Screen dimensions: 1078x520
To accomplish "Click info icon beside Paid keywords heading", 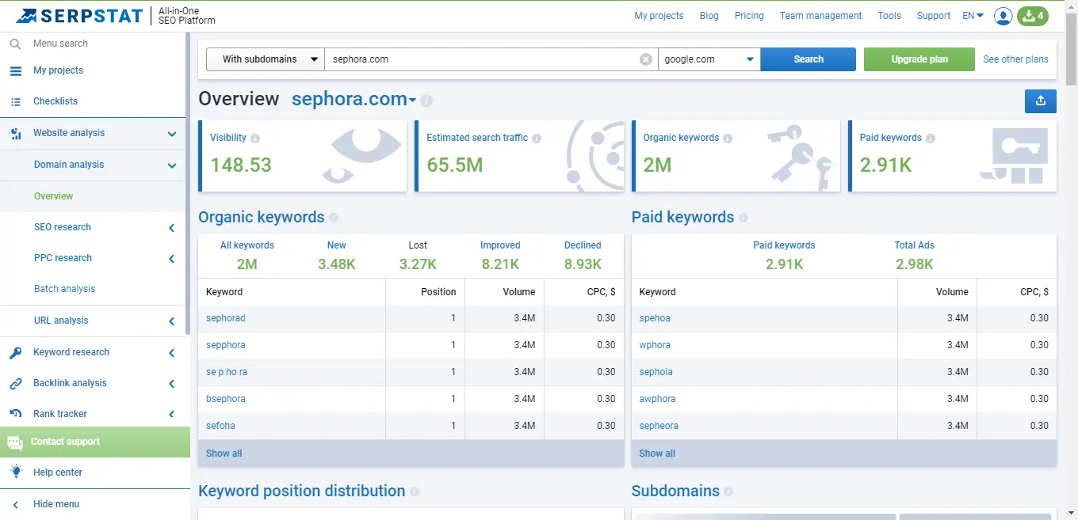I will [744, 218].
